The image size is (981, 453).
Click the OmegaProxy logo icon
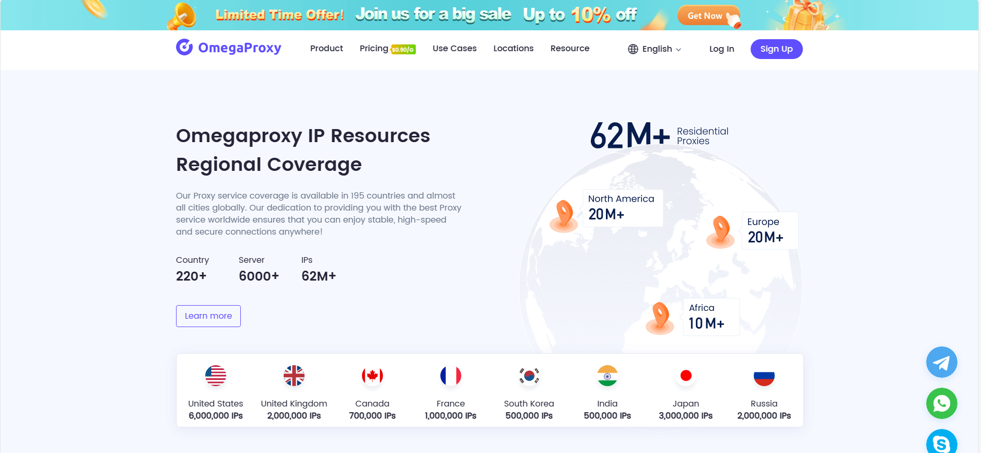tap(184, 47)
